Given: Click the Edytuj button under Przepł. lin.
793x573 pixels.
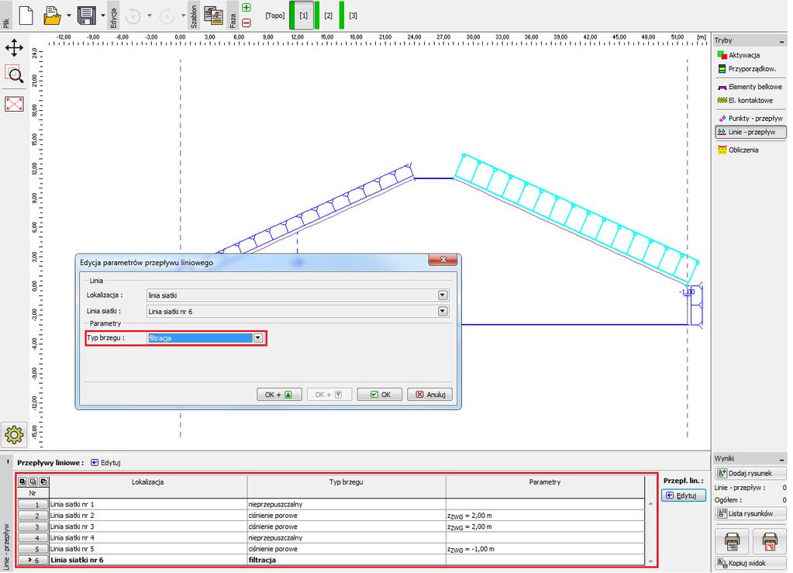Looking at the screenshot, I should pyautogui.click(x=683, y=495).
